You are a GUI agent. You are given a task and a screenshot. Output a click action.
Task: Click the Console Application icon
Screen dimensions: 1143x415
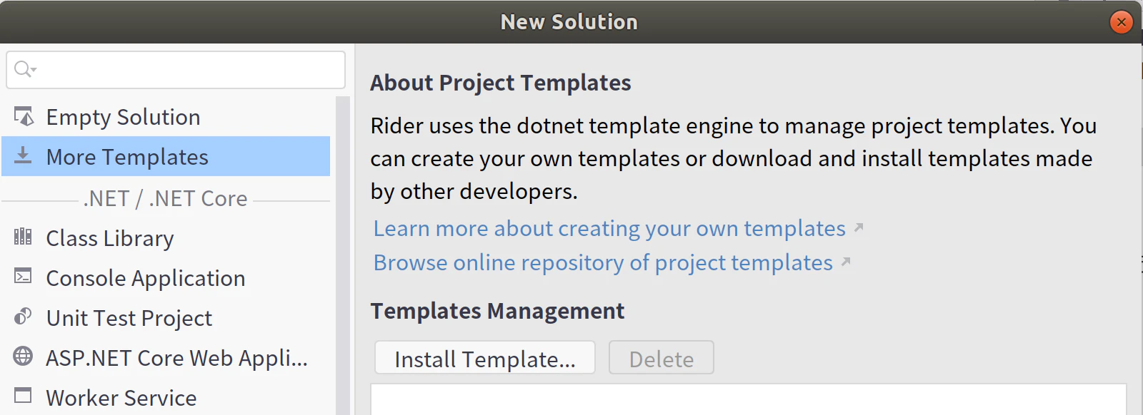tap(23, 276)
